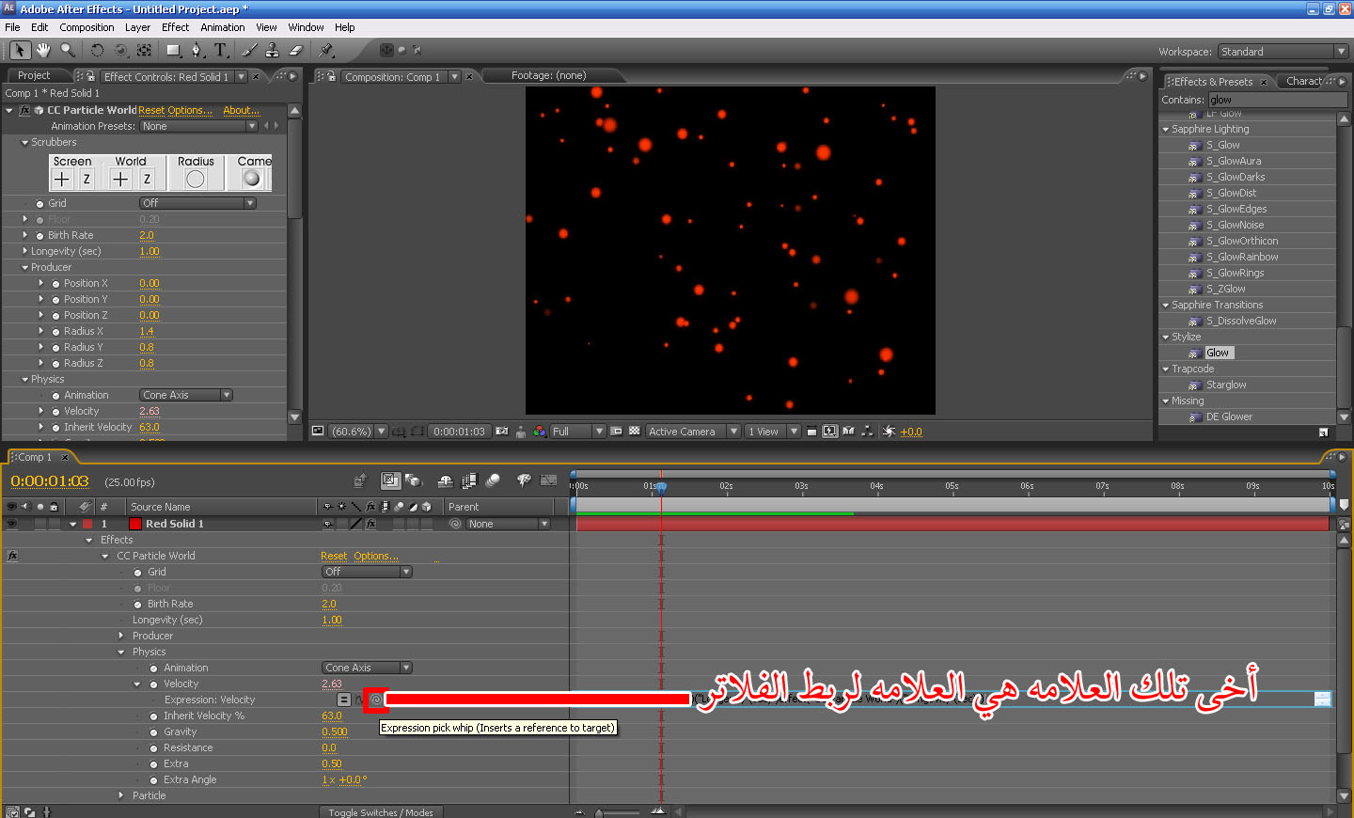Click Toggle Switches / Modes button
Image resolution: width=1354 pixels, height=818 pixels.
click(x=381, y=812)
